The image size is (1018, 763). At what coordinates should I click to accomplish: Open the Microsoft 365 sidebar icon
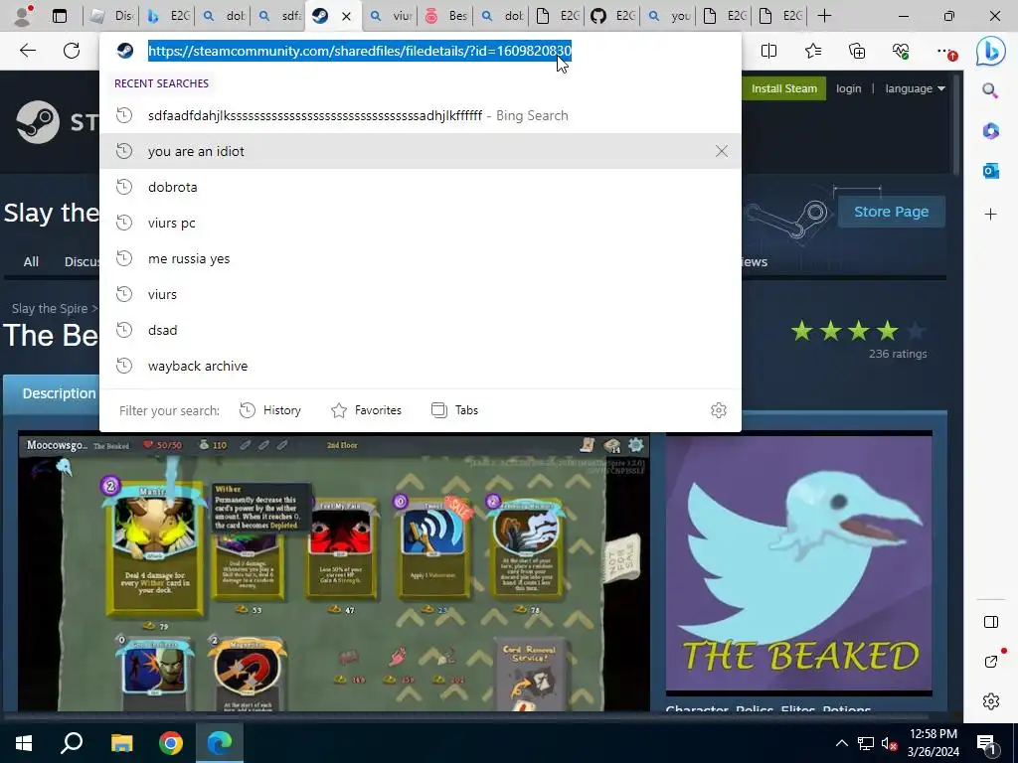[990, 130]
